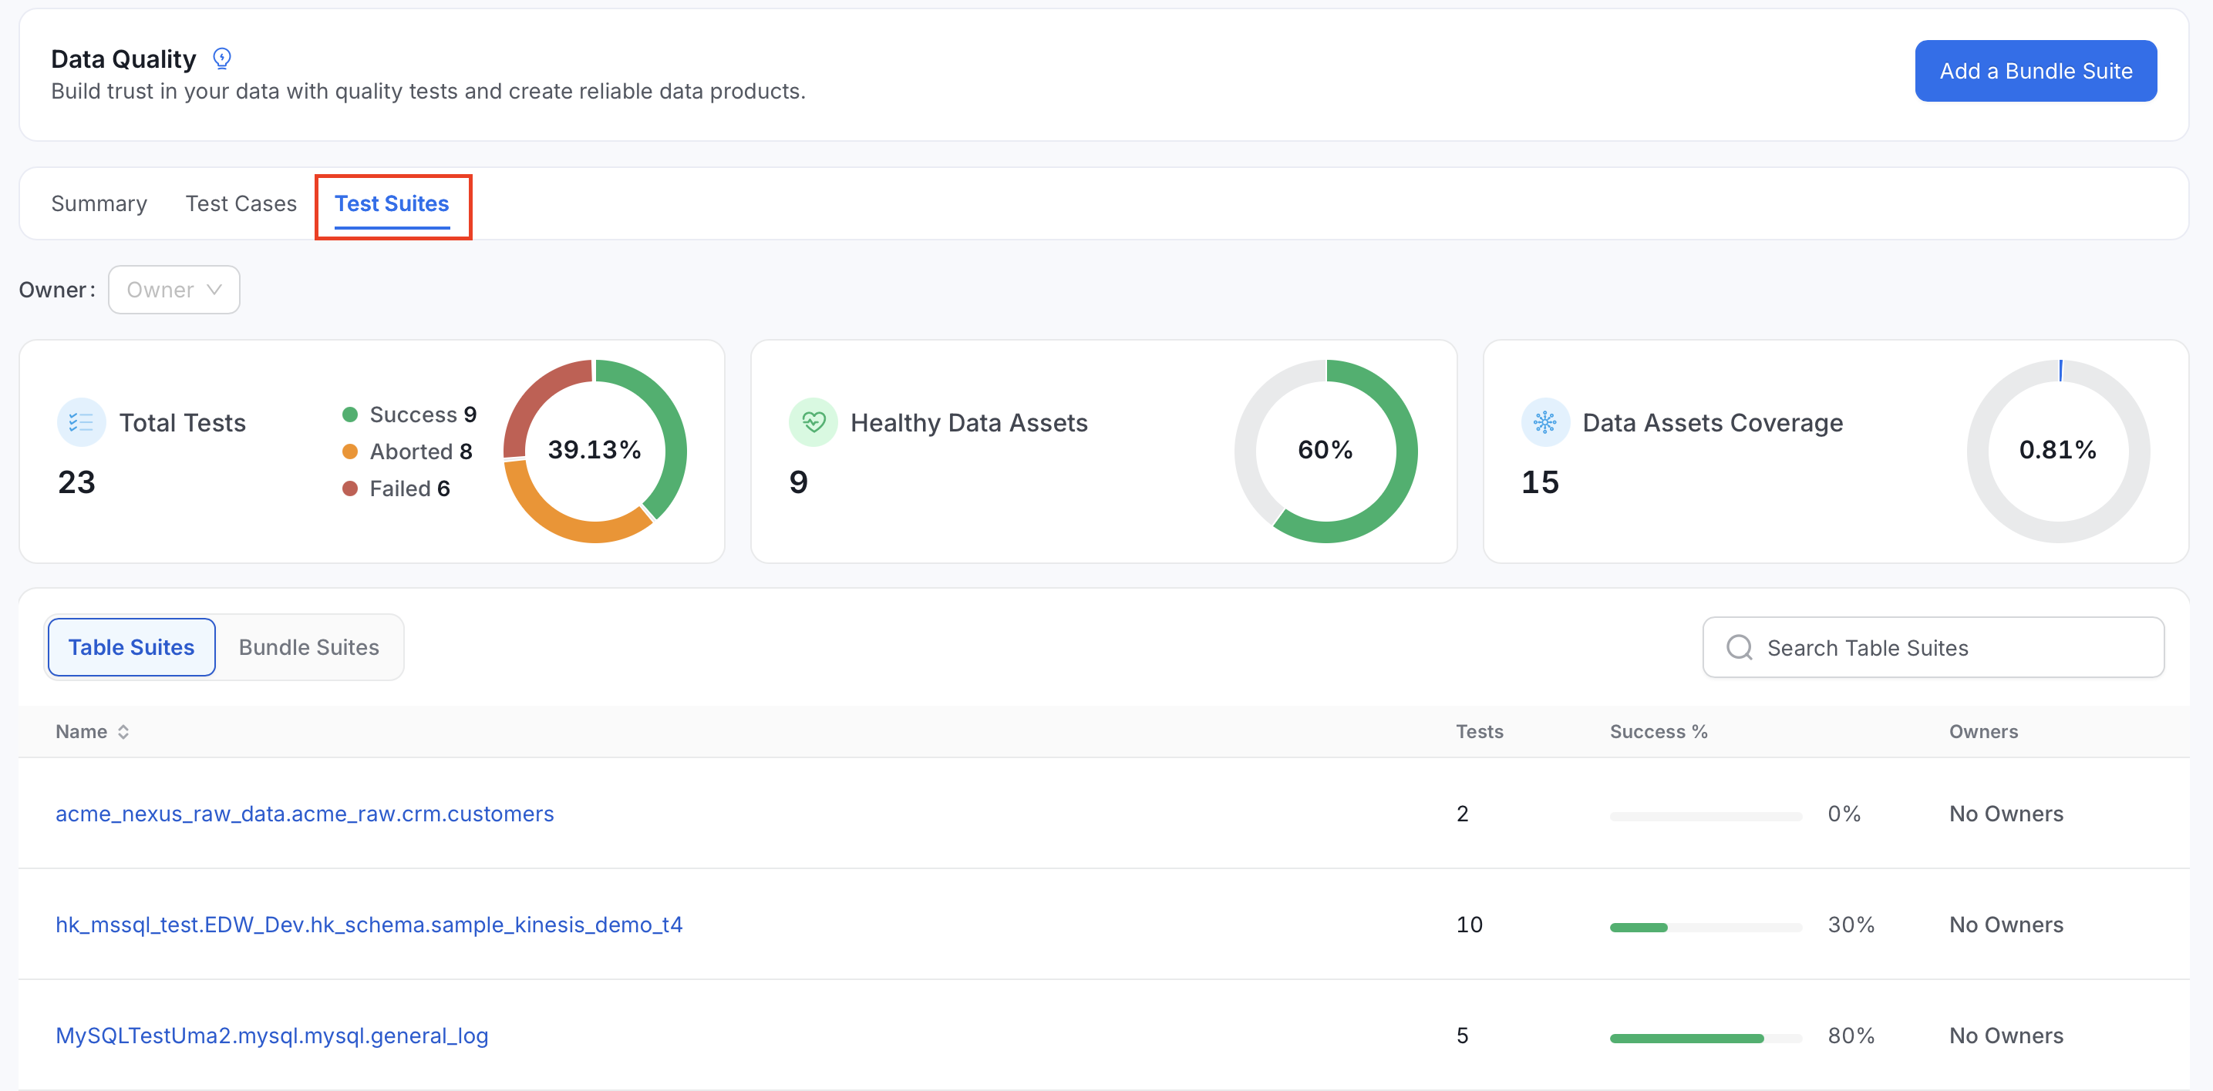Click the red Failed legend dot

(349, 489)
